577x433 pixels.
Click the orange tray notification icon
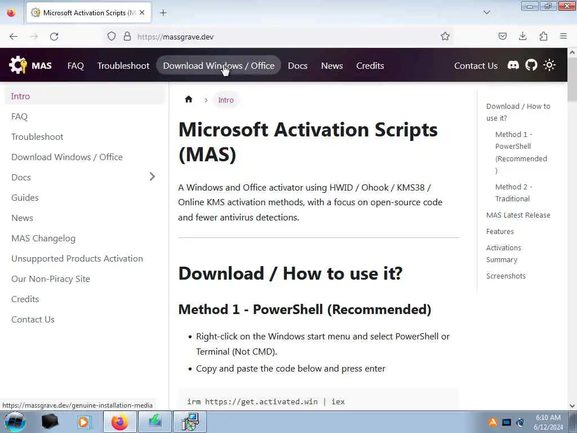point(492,422)
